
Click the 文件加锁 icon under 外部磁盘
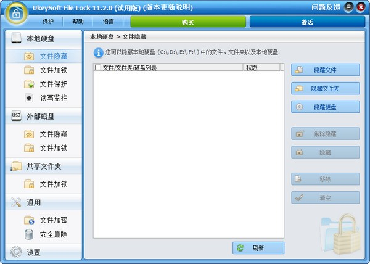point(29,148)
